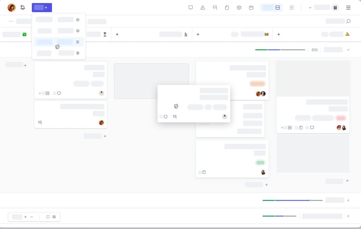Click the orange label on the third column card
The width and height of the screenshot is (361, 229).
[x=257, y=84]
